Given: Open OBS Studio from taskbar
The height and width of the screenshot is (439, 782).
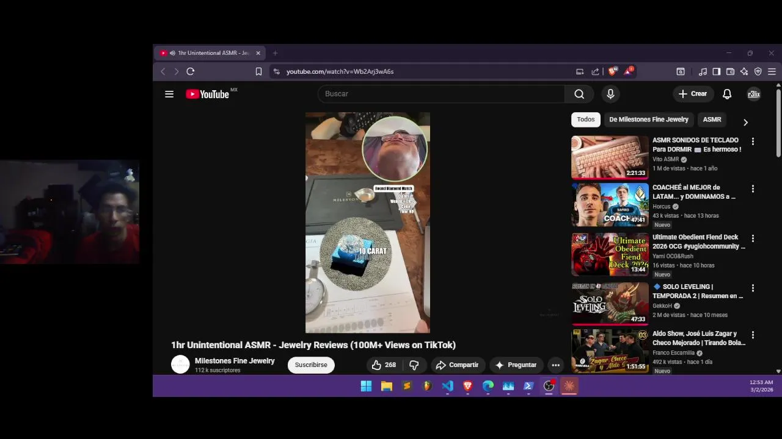Looking at the screenshot, I should coord(549,386).
